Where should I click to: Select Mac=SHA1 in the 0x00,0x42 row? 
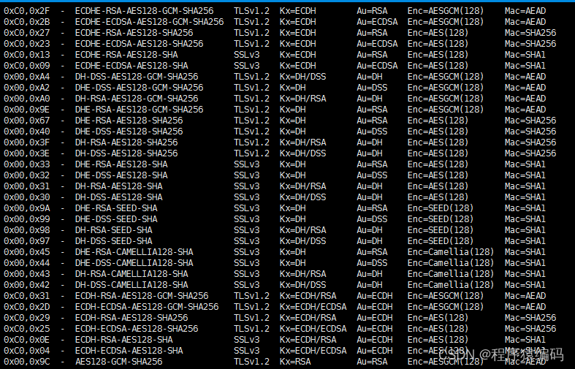click(x=525, y=285)
